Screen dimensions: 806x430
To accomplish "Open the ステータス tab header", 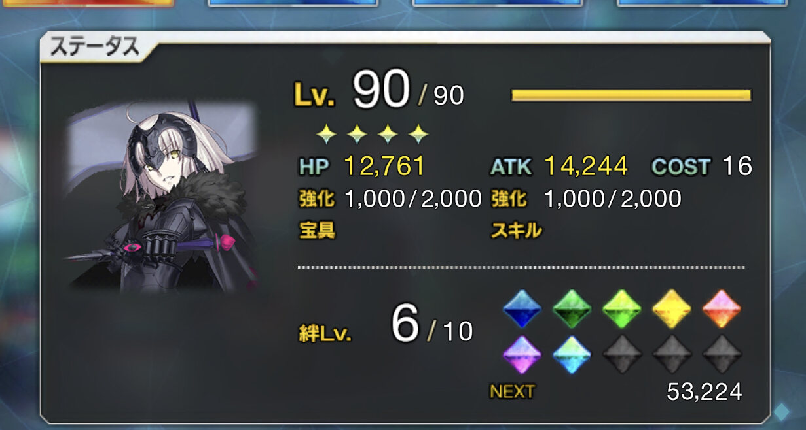I will pos(90,47).
